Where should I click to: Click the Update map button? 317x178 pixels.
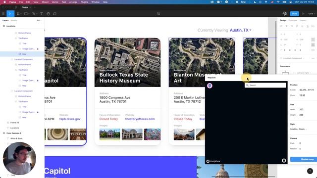click(304, 159)
